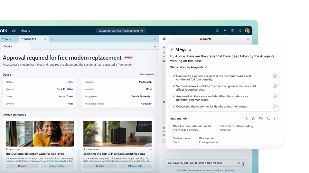The height and width of the screenshot is (173, 309).
Task: Open the History menu
Action: (x=25, y=31)
